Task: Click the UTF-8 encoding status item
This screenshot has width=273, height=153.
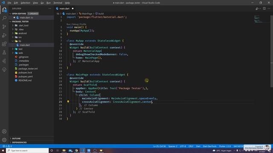Action: [183, 146]
